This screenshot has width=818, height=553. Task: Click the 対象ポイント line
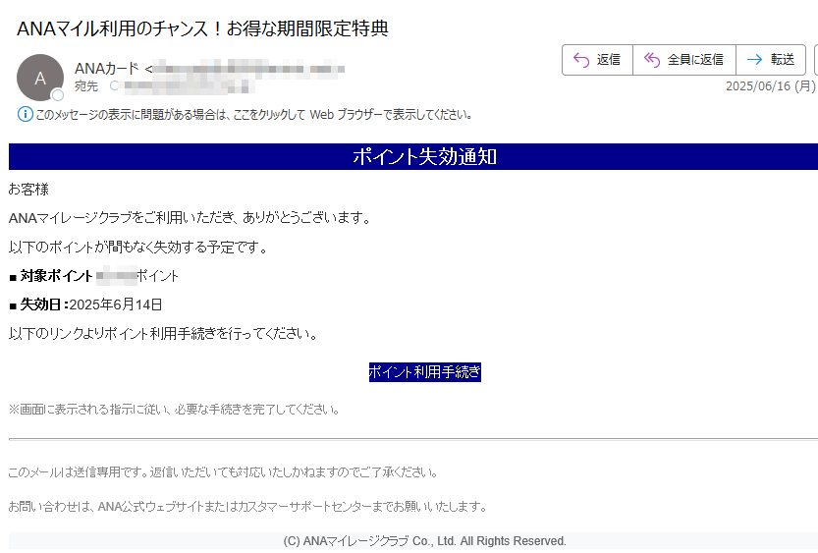coord(94,276)
